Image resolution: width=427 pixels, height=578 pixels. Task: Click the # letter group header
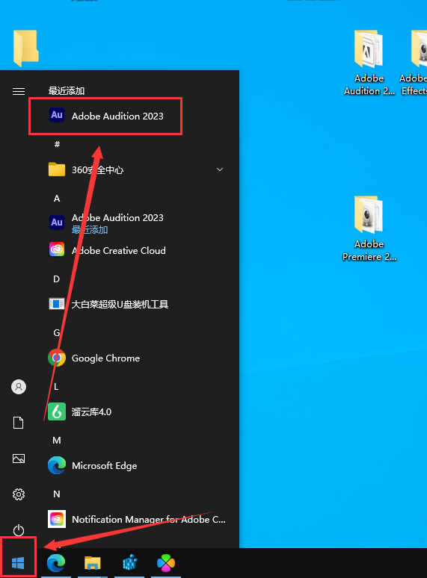(x=57, y=144)
